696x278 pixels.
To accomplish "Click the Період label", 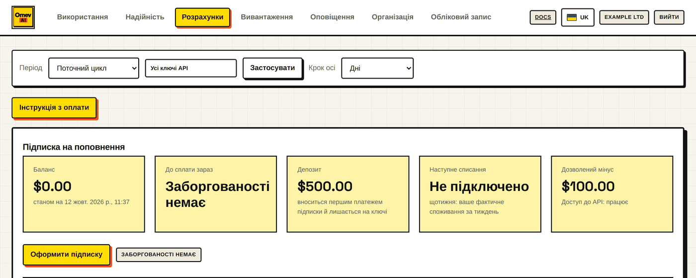I will click(x=31, y=68).
